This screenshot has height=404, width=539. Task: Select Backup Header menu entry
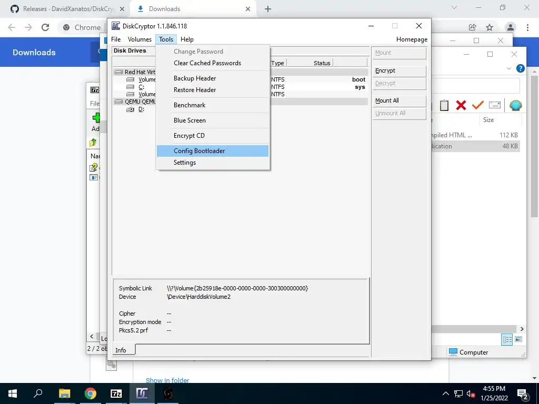[x=213, y=78]
